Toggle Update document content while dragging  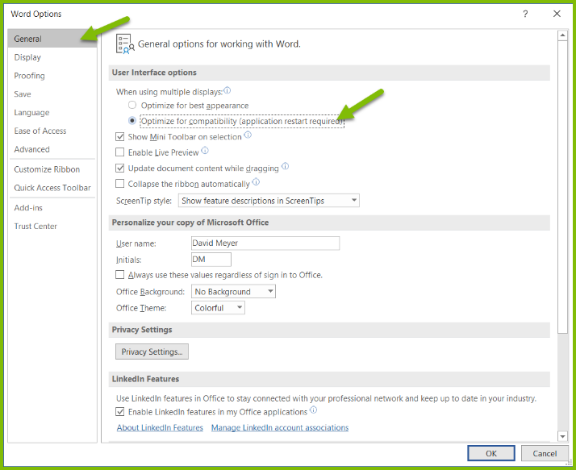tap(119, 168)
